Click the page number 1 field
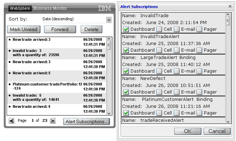This screenshot has width=236, height=141. [33, 120]
